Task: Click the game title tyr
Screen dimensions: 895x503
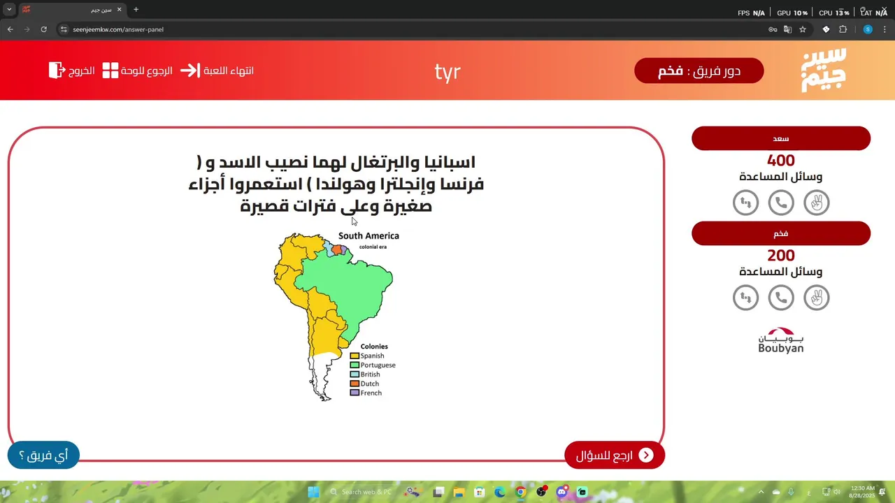Action: [447, 72]
